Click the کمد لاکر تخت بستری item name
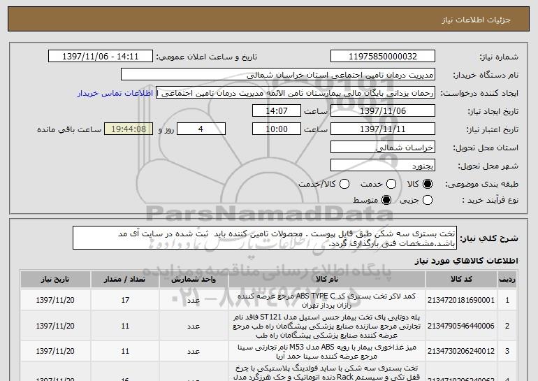 (327, 301)
